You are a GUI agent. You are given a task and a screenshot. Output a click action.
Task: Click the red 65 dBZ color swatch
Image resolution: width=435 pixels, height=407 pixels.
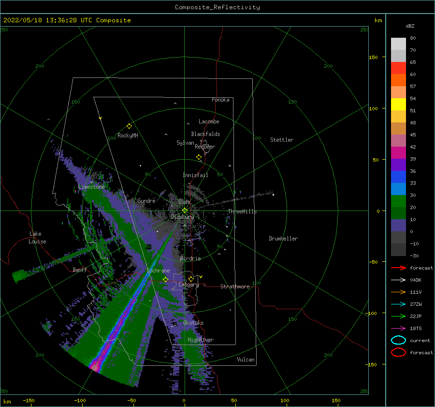coord(398,68)
